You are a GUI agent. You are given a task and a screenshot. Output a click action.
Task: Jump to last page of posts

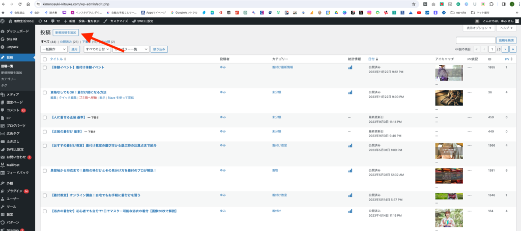pos(513,49)
